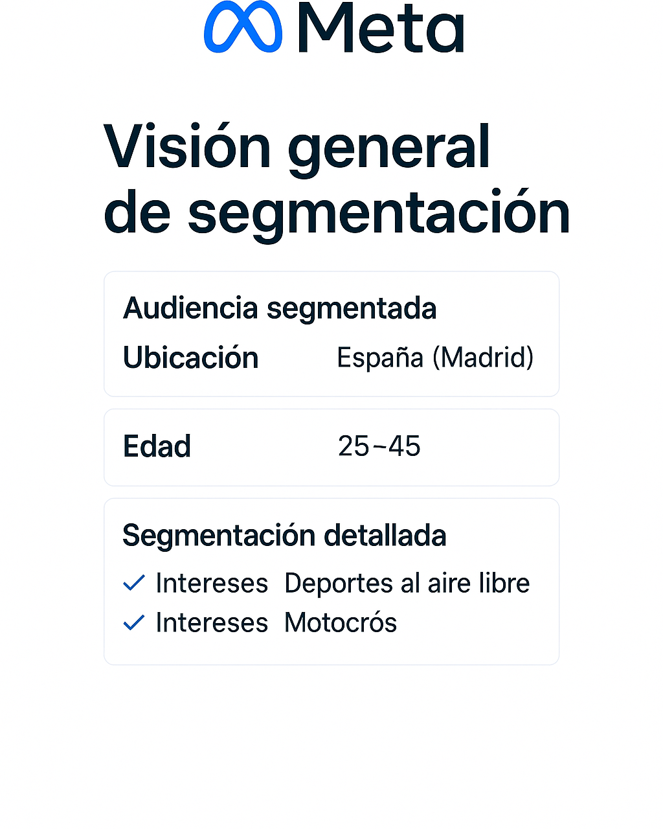The image size is (663, 829).
Task: Click the word Visión in the heading
Action: 187,146
